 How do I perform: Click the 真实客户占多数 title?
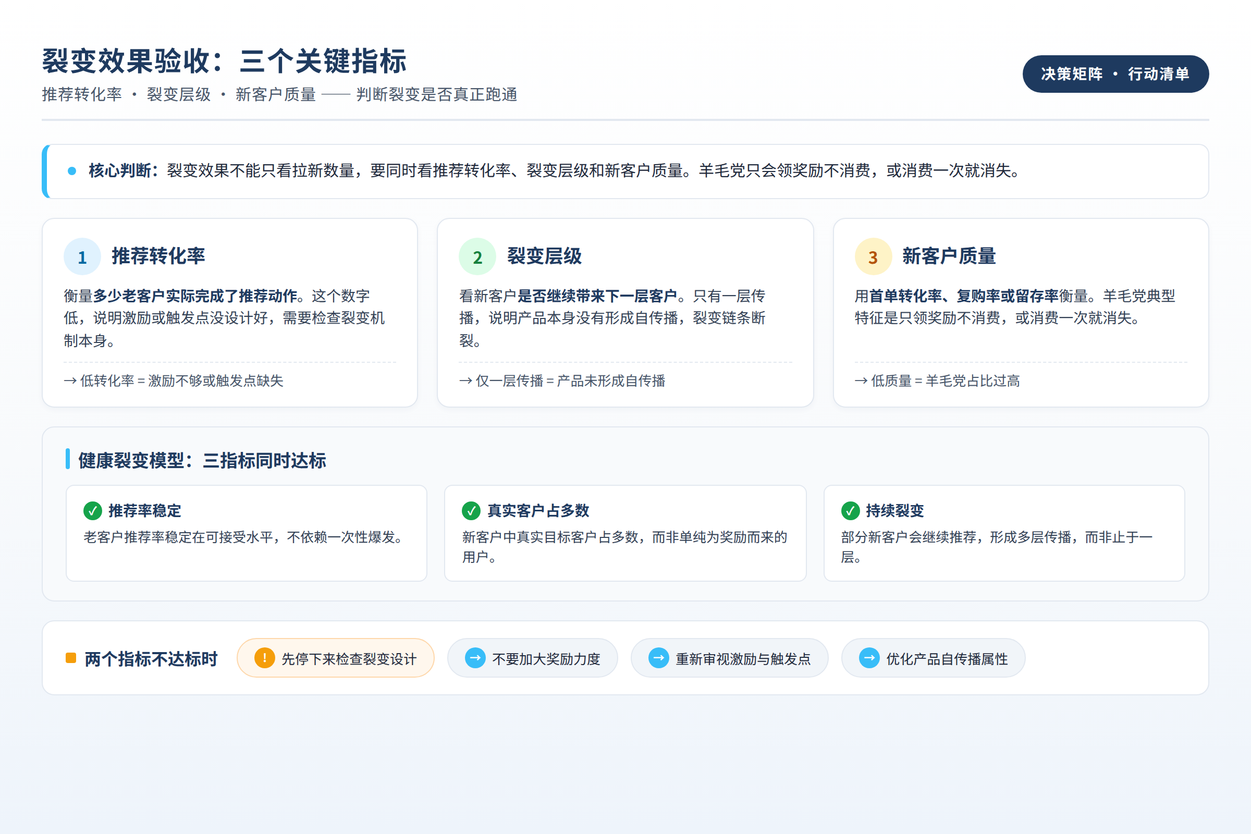(x=538, y=511)
